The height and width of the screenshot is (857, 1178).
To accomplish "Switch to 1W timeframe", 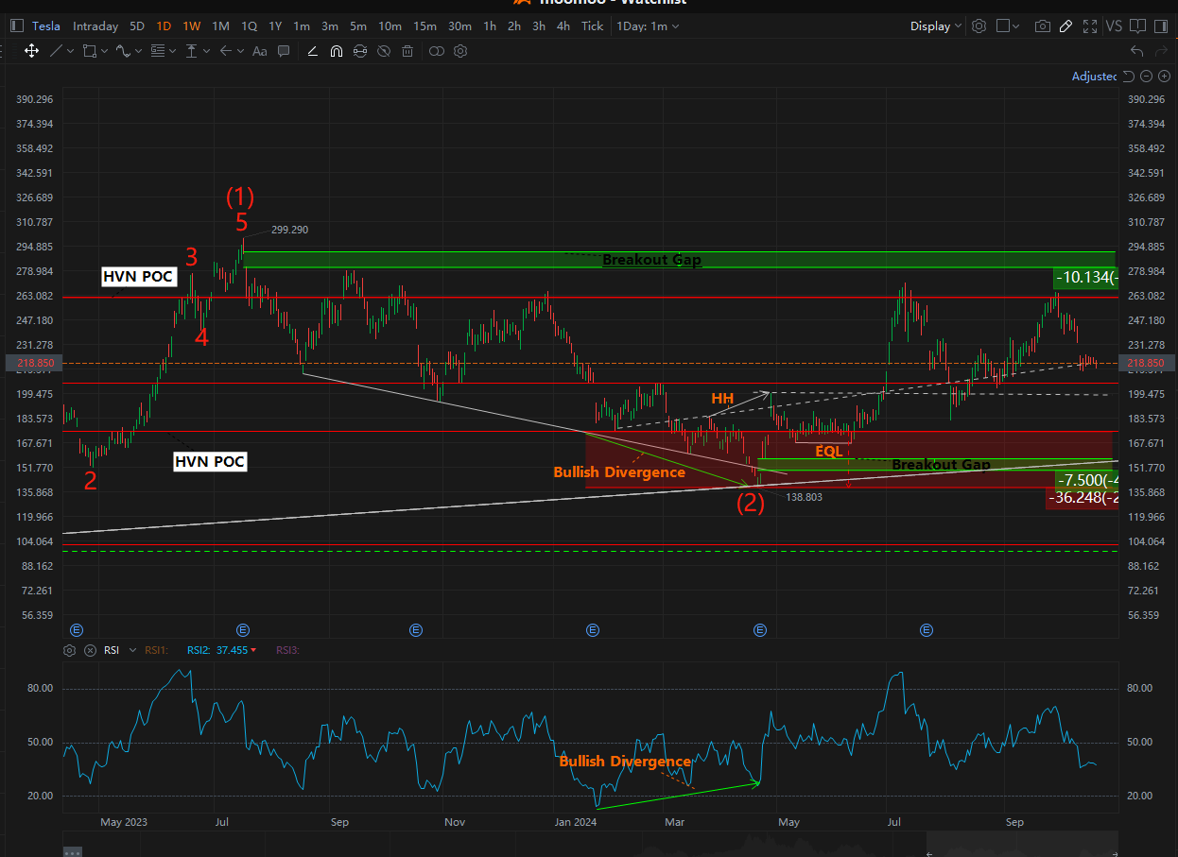I will [192, 26].
